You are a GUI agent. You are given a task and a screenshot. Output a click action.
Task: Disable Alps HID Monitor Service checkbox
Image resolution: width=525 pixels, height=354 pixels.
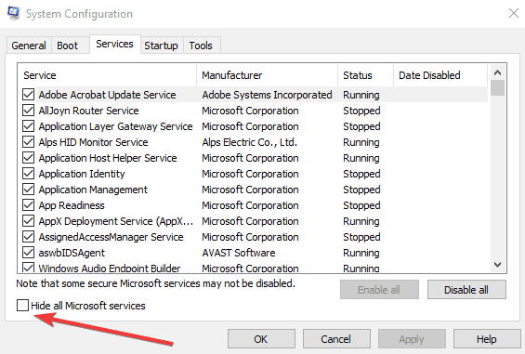click(x=29, y=142)
